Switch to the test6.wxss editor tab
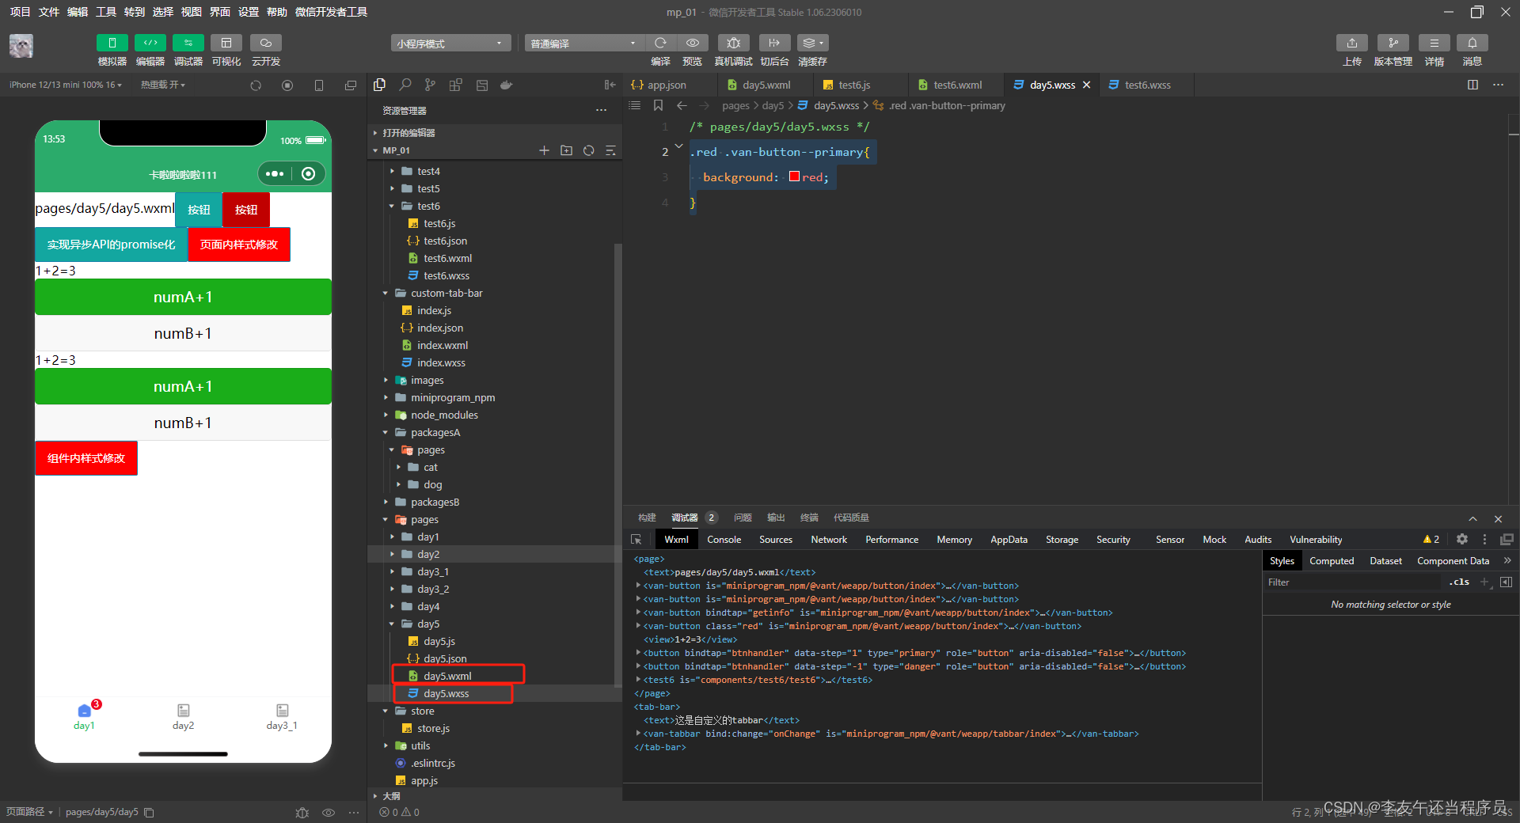 [1147, 85]
